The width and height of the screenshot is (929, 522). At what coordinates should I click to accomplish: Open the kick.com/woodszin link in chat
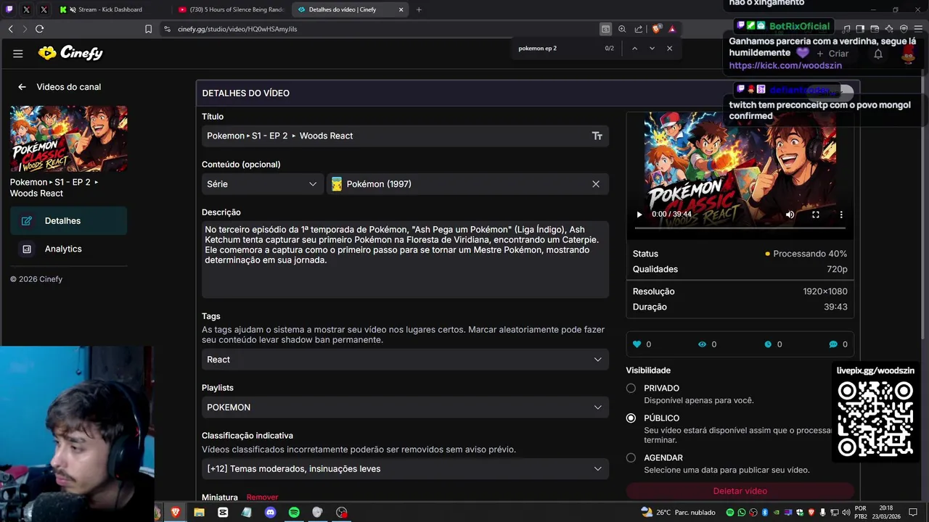(x=785, y=65)
